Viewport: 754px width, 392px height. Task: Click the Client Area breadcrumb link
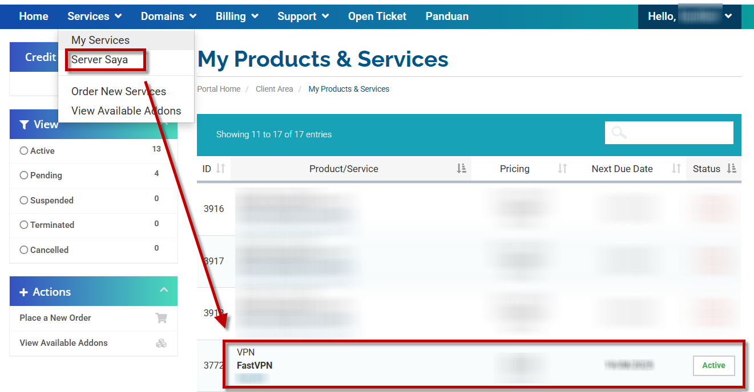tap(274, 89)
